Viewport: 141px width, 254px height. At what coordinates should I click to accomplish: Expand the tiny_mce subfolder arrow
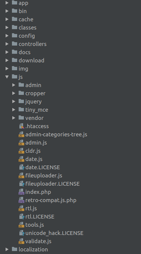tap(14, 110)
